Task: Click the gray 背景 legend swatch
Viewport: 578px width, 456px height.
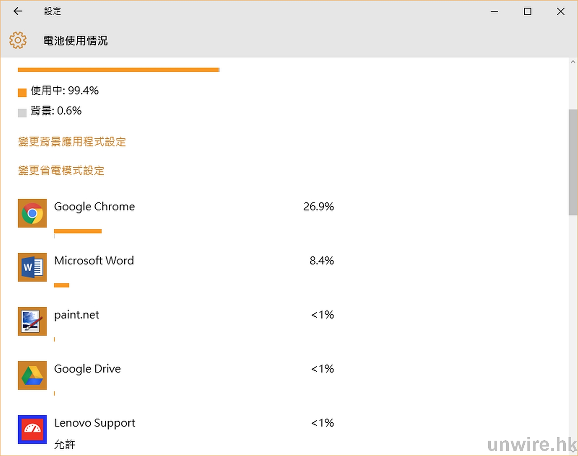Action: click(22, 113)
